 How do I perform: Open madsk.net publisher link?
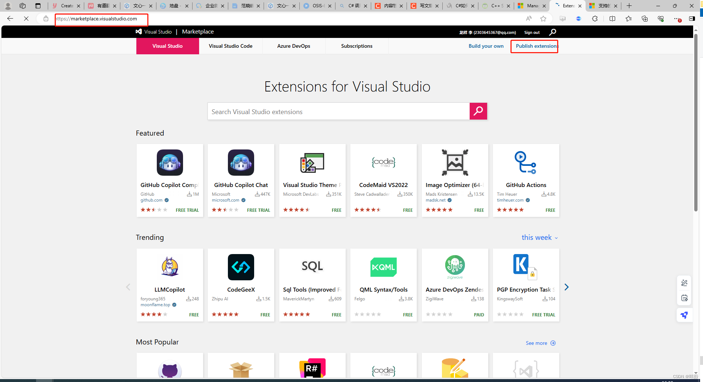[436, 200]
